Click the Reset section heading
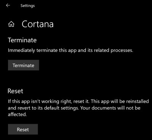 pyautogui.click(x=15, y=91)
